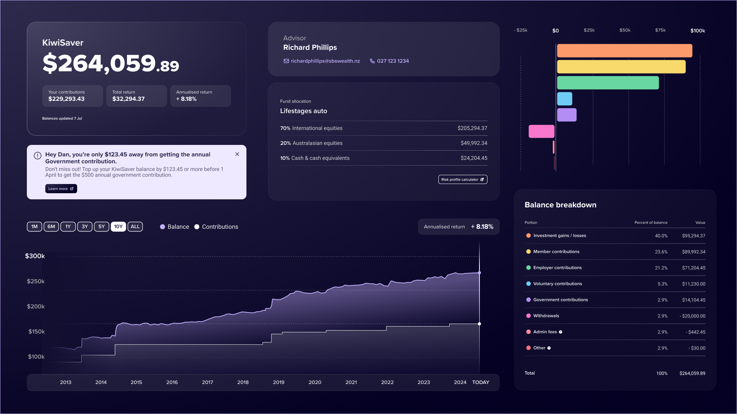Select the 1M time range

pos(35,227)
